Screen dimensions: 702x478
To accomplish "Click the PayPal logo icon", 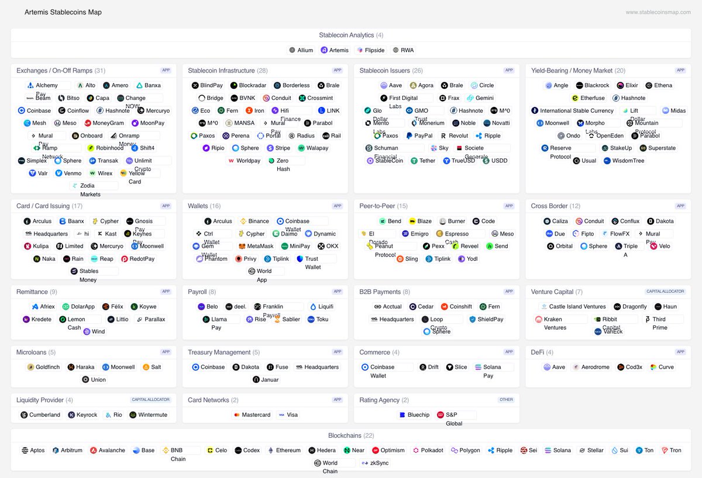I will 409,136.
